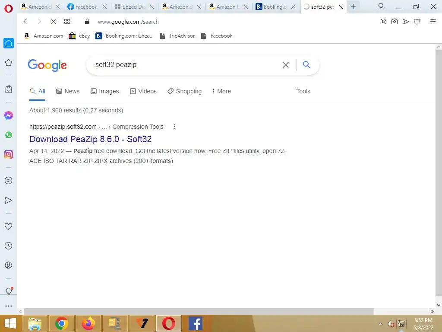
Task: Open the Download PeaZip 8.6.0 - Soft32 result
Action: [91, 139]
